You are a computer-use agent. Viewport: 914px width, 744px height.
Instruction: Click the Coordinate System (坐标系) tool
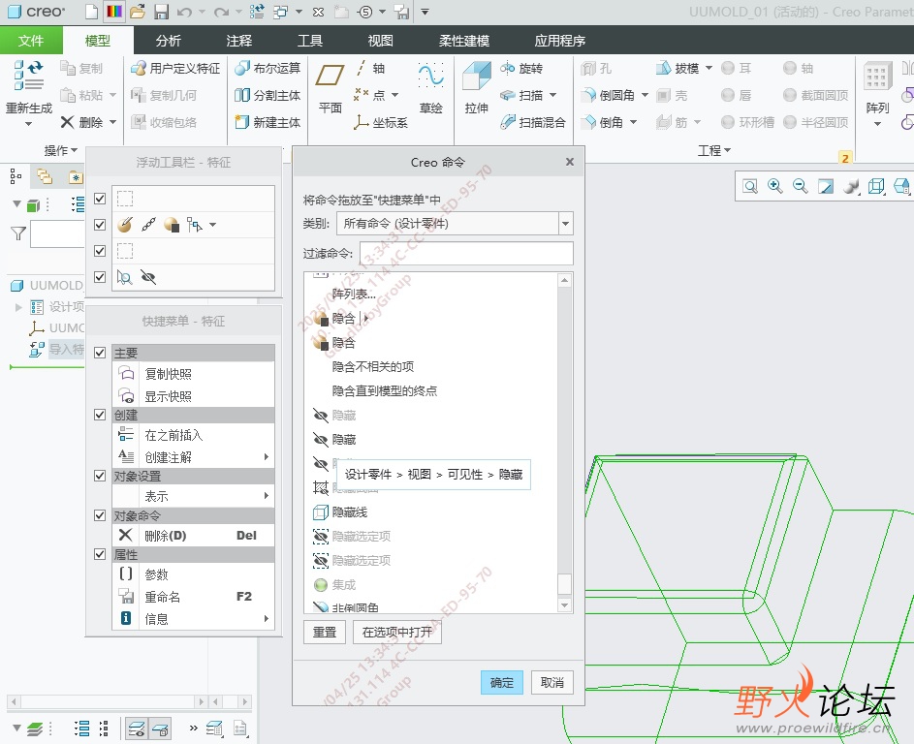(381, 122)
